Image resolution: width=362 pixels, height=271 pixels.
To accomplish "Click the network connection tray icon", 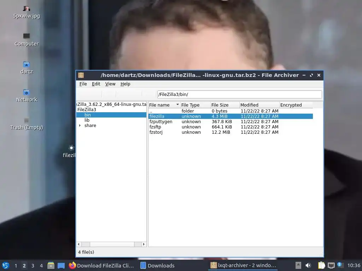I will coord(331,265).
